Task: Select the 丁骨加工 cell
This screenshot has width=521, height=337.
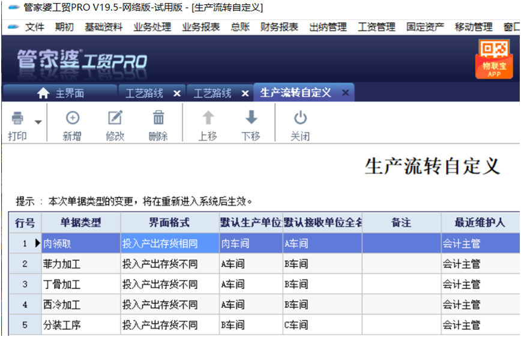Action: tap(81, 284)
